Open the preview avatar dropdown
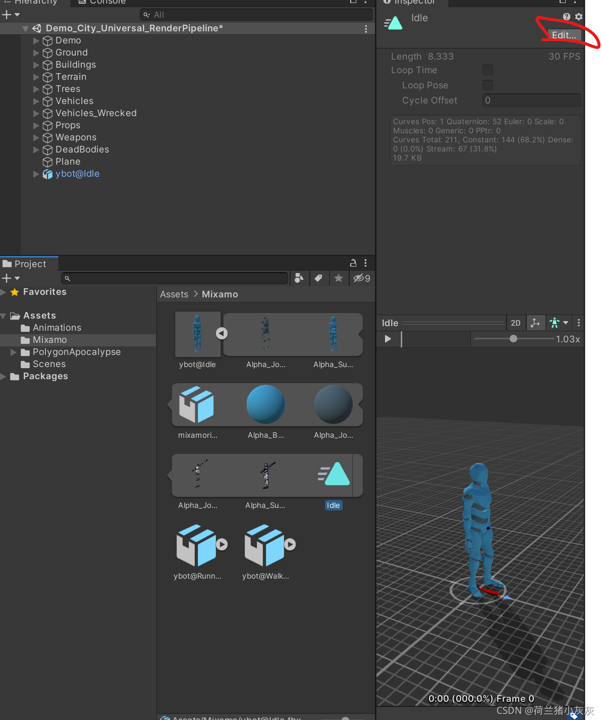This screenshot has height=720, width=602. [559, 323]
